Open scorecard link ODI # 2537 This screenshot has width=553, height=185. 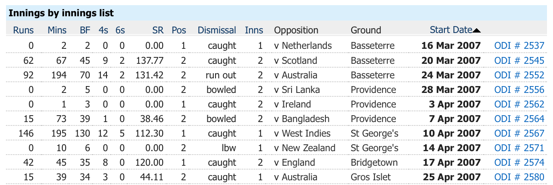pyautogui.click(x=520, y=46)
